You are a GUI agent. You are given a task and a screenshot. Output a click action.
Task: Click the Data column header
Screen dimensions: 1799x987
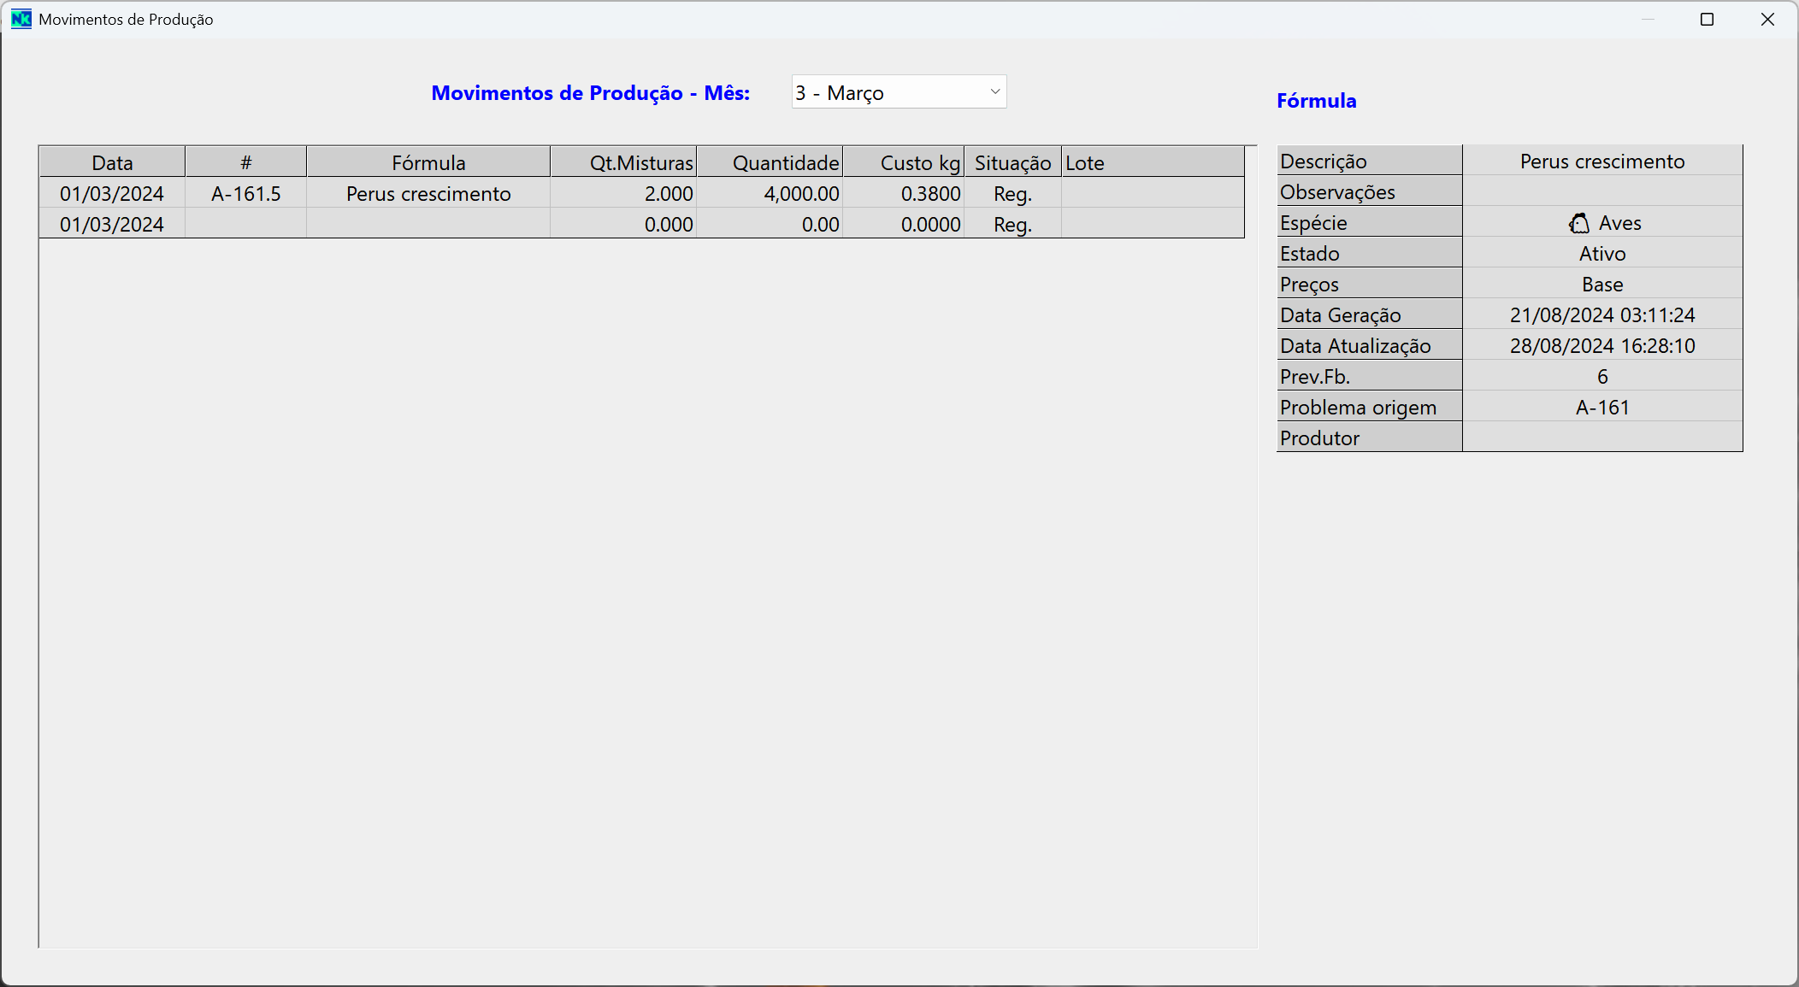(x=112, y=162)
